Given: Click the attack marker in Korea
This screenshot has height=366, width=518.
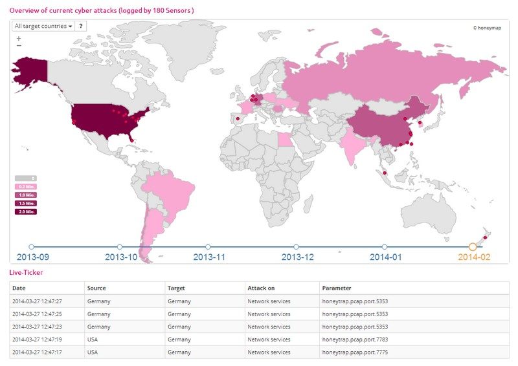Looking at the screenshot, I should (420, 123).
